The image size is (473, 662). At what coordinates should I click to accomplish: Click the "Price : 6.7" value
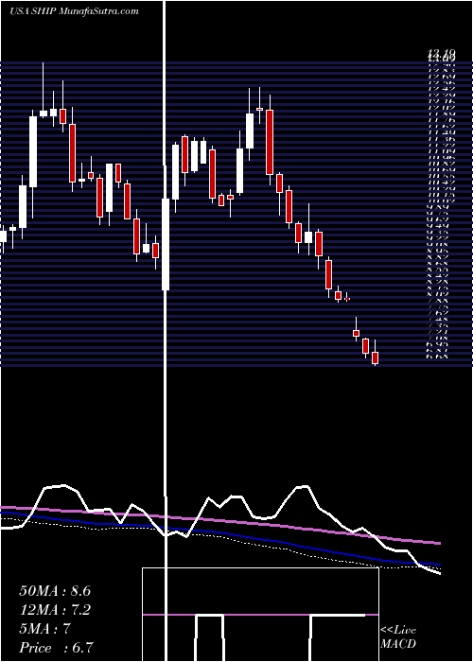(56, 648)
